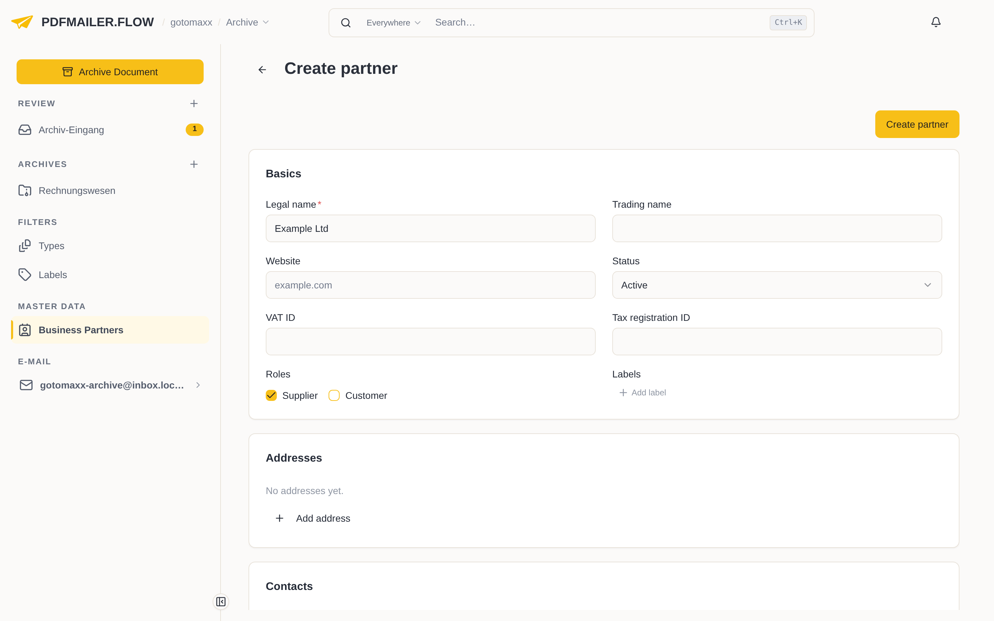Click Add address
Image resolution: width=994 pixels, height=621 pixels.
click(x=313, y=518)
